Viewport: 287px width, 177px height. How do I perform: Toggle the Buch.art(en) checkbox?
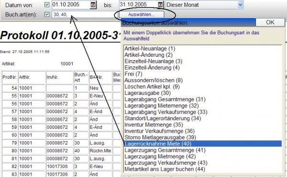47,14
